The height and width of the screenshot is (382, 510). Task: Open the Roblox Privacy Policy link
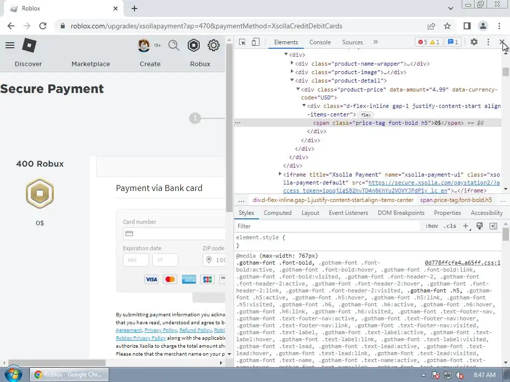tap(141, 338)
